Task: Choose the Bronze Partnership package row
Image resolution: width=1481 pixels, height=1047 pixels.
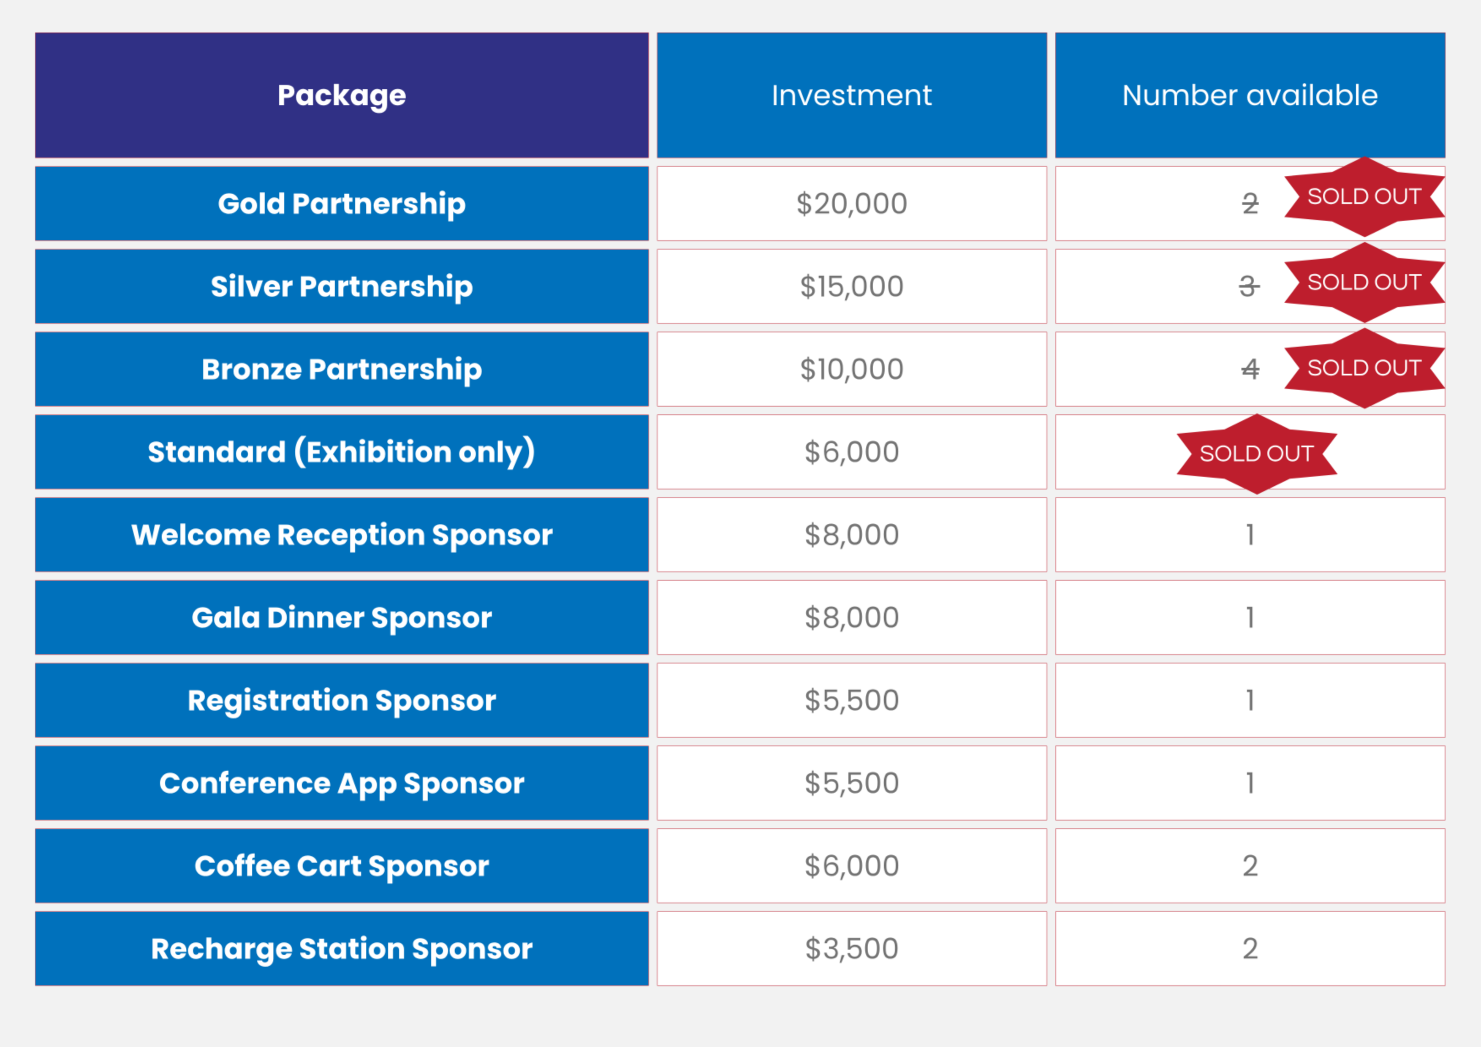Action: [x=341, y=369]
